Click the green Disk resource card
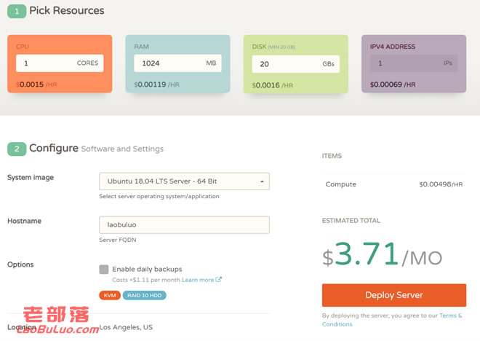 [x=296, y=64]
